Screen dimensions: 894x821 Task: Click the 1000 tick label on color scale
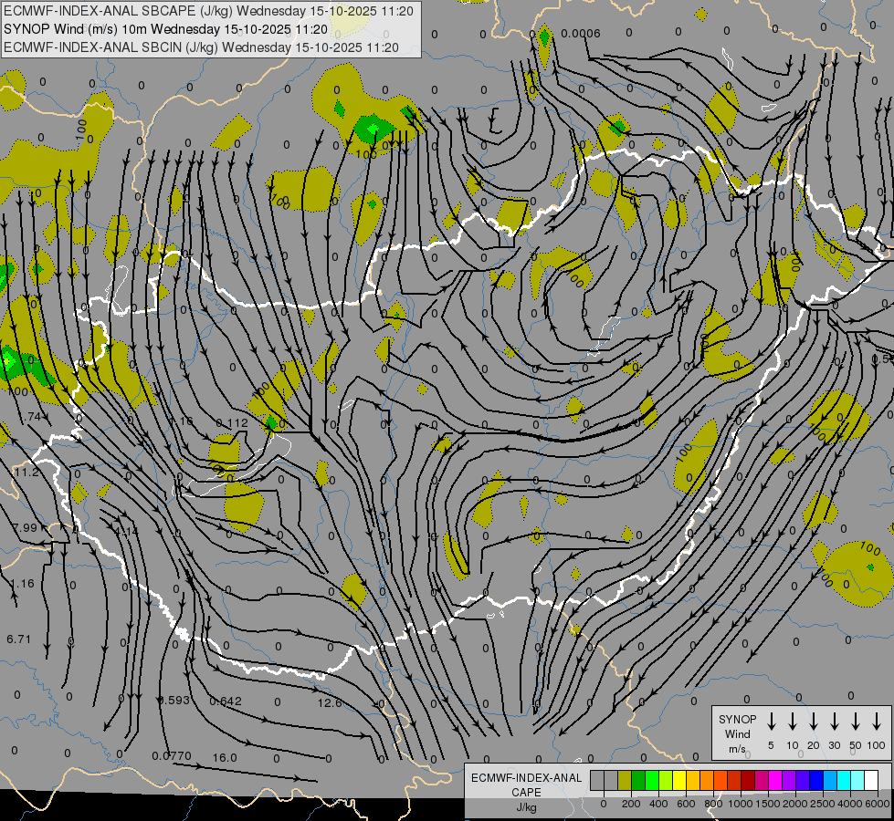coord(740,804)
